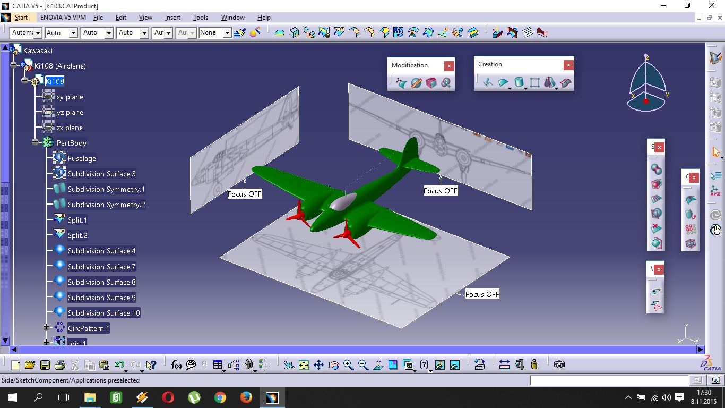The width and height of the screenshot is (725, 408).
Task: Click the Fly mode airplane icon
Action: (x=289, y=365)
